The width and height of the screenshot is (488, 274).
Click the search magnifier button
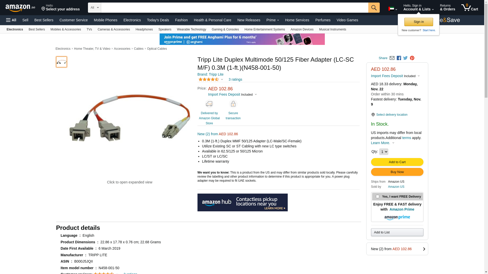click(374, 8)
